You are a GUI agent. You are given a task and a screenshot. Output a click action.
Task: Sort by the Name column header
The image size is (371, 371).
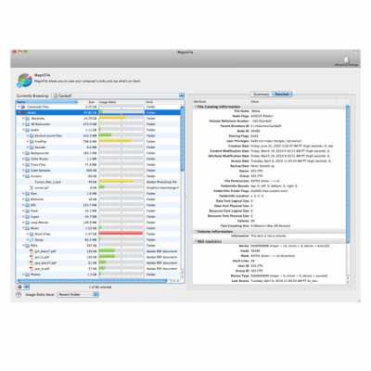click(x=46, y=102)
